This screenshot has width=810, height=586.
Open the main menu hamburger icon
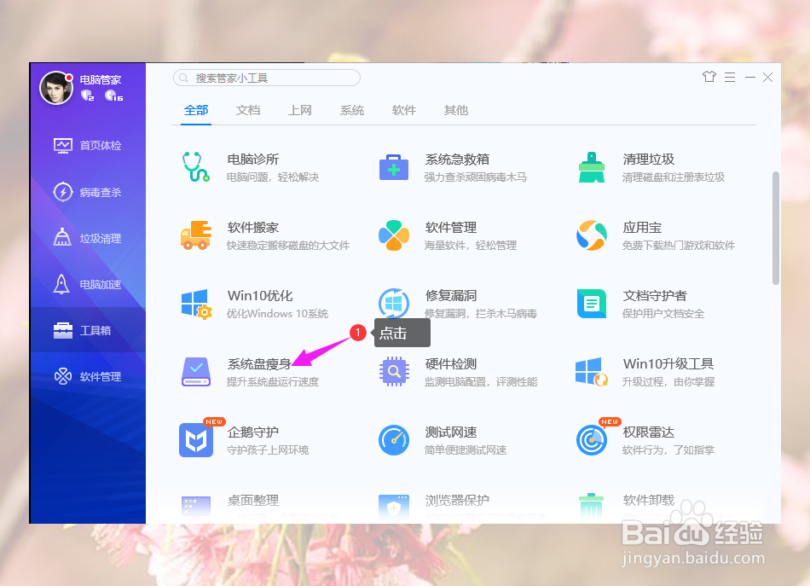tap(730, 78)
